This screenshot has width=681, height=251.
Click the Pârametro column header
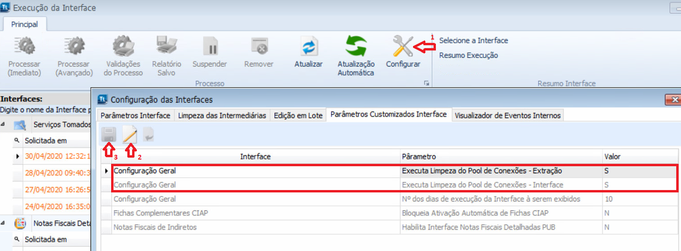click(501, 157)
